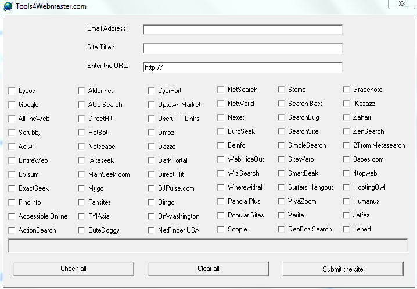Select the Pandia Plus checkbox
This screenshot has height=289, width=417.
click(x=221, y=201)
